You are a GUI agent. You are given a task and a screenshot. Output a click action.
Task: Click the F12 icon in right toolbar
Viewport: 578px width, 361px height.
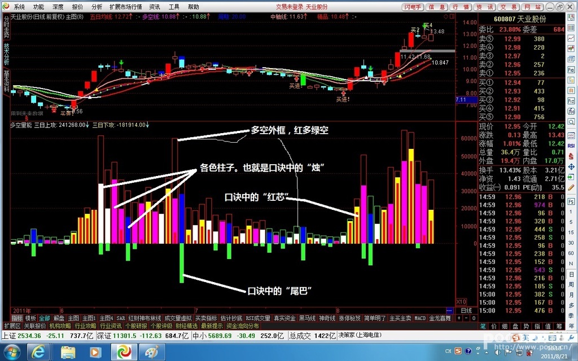pos(571,100)
